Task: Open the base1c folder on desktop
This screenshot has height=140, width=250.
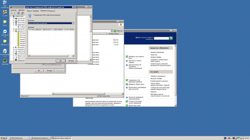Action: pyautogui.click(x=5, y=22)
